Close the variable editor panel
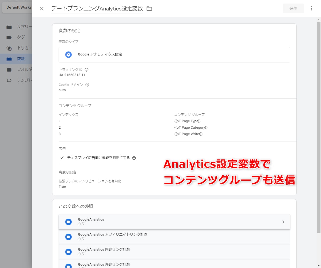Viewport: 321px width, 268px height. click(x=42, y=9)
